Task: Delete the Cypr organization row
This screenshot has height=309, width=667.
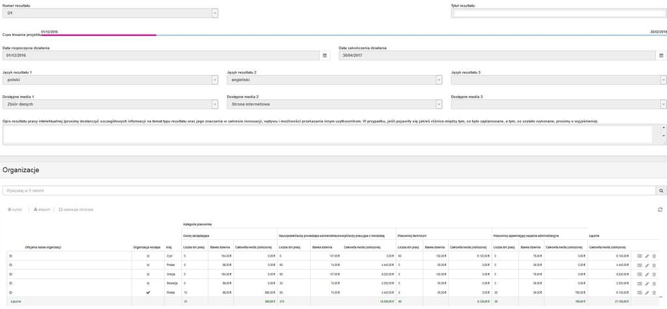Action: click(x=654, y=256)
